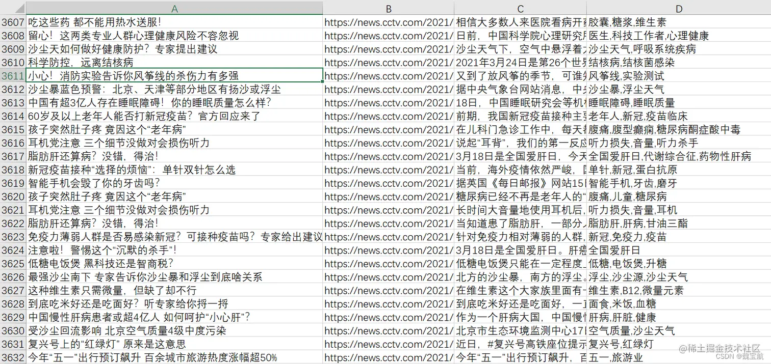
Task: Click keywords cell '单针,新冠,蛋白抗原'
Action: (679, 170)
